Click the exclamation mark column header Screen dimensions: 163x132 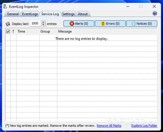13,31
